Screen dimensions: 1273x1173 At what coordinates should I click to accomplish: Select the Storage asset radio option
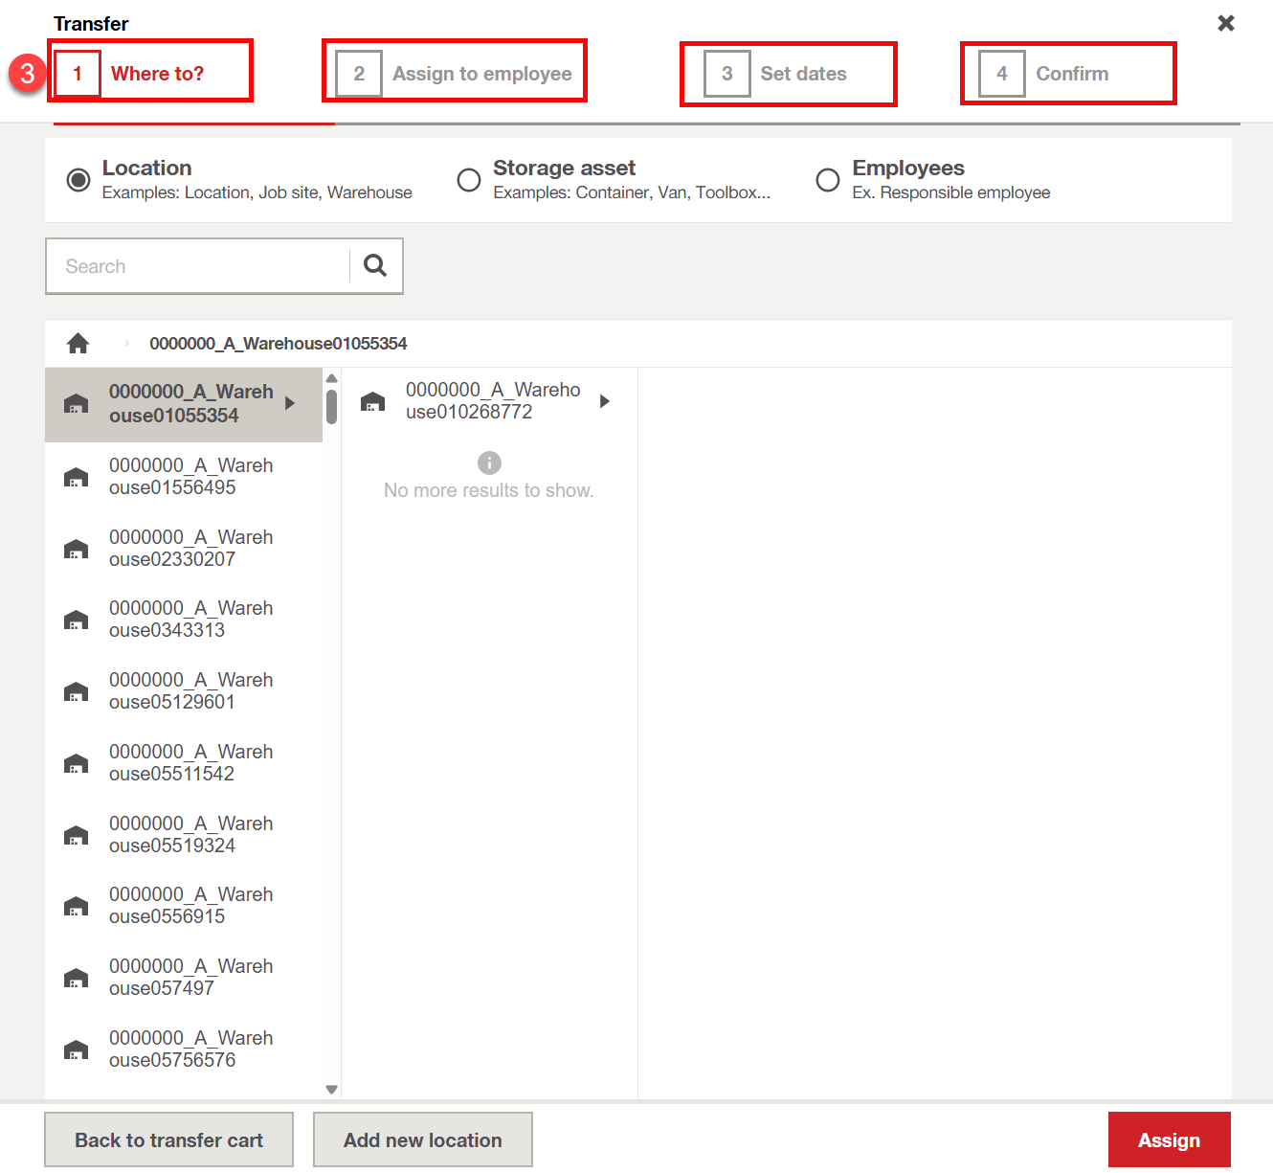pos(469,180)
